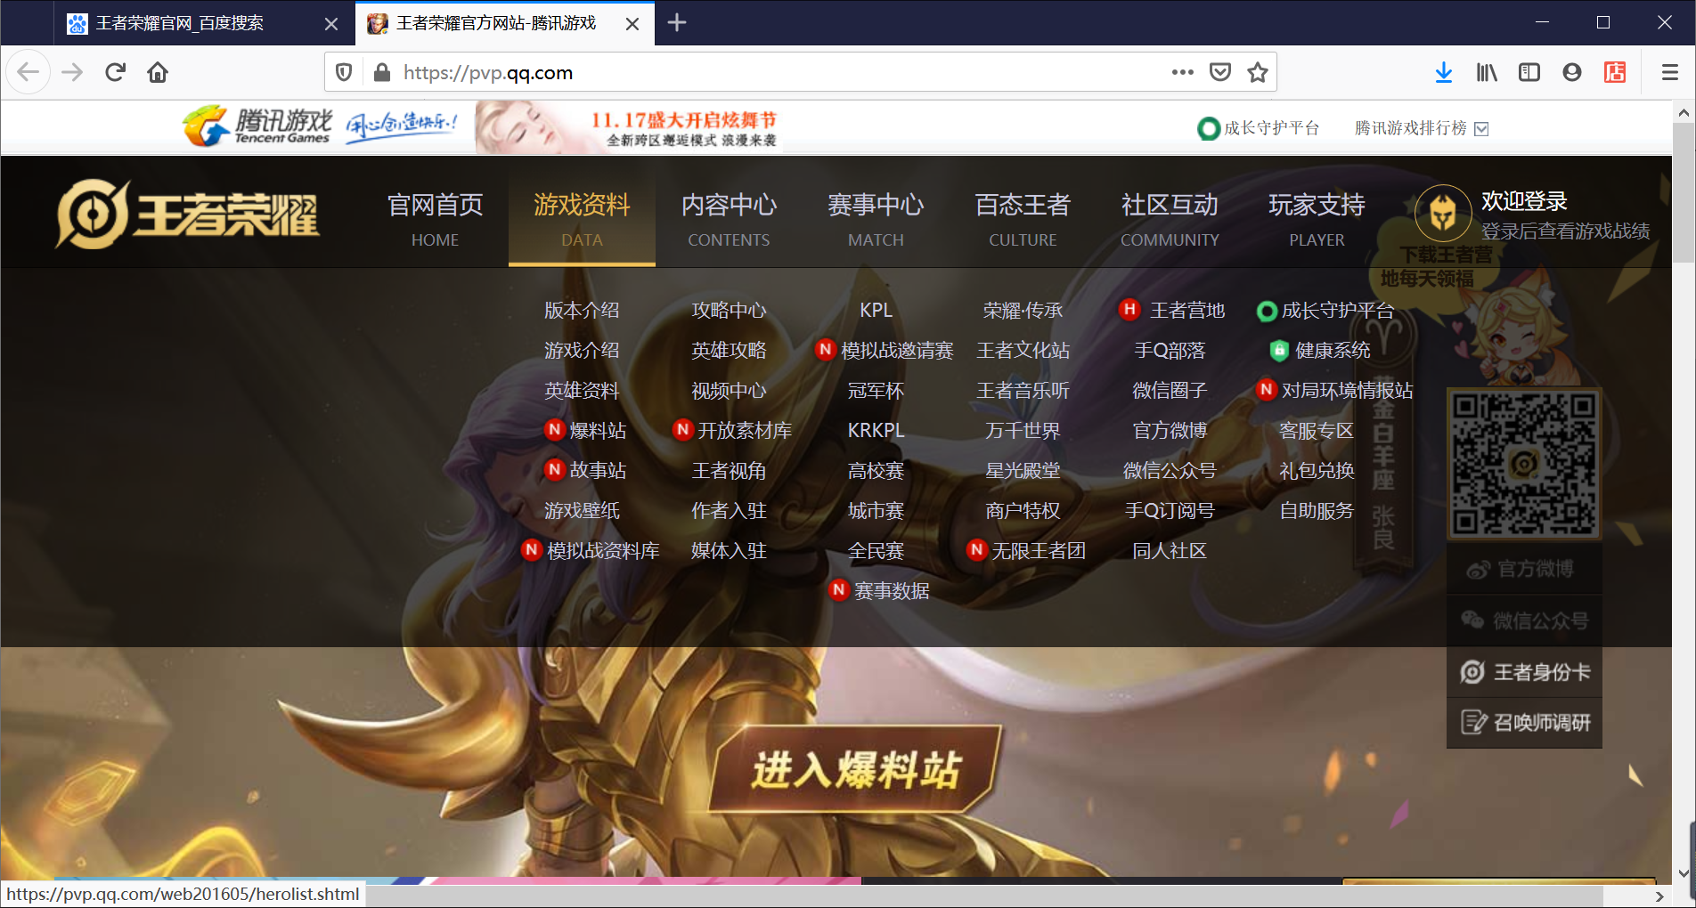This screenshot has width=1696, height=908.
Task: Open 攻略中心 link
Action: click(729, 310)
